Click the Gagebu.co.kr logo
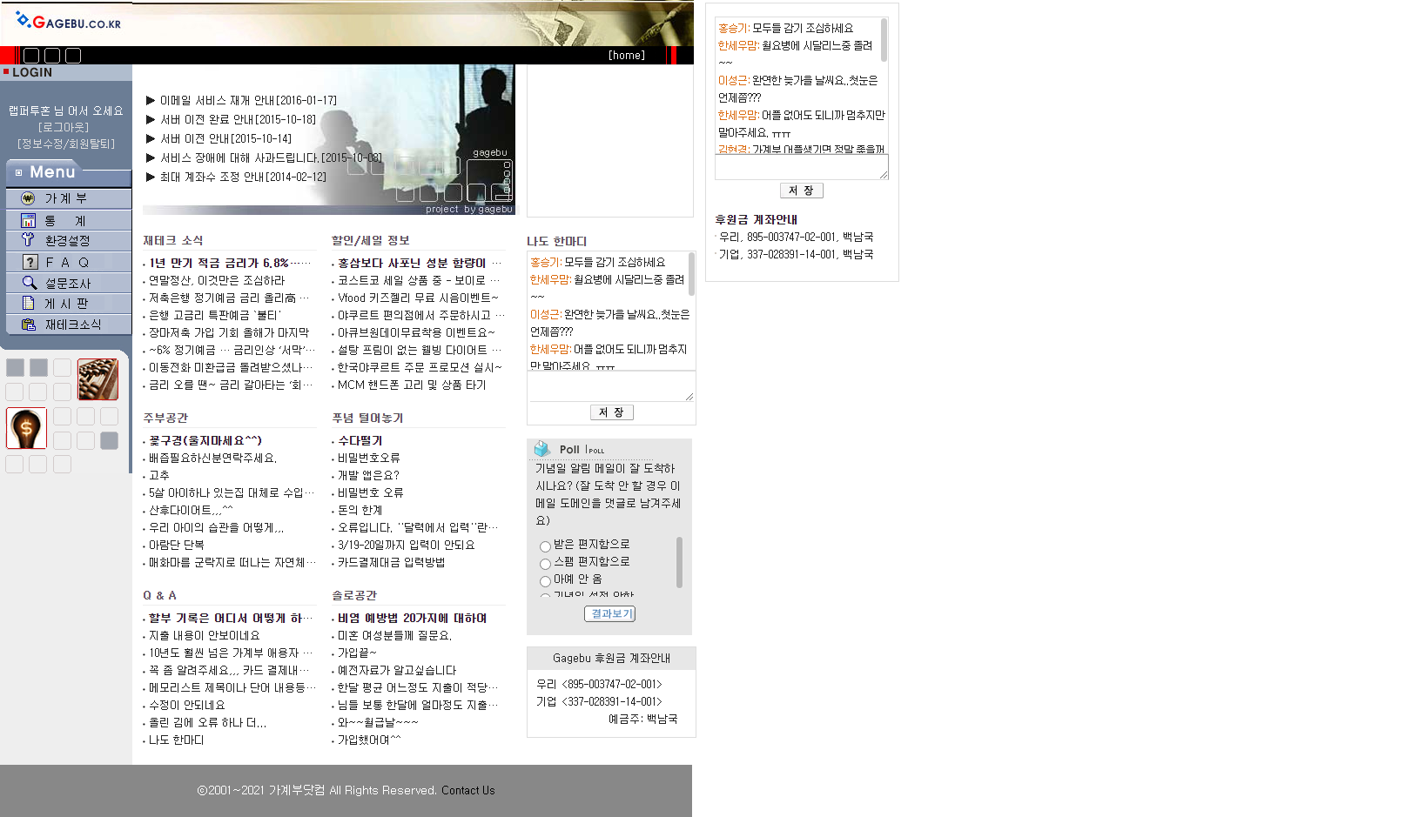Image resolution: width=1419 pixels, height=817 pixels. (68, 22)
